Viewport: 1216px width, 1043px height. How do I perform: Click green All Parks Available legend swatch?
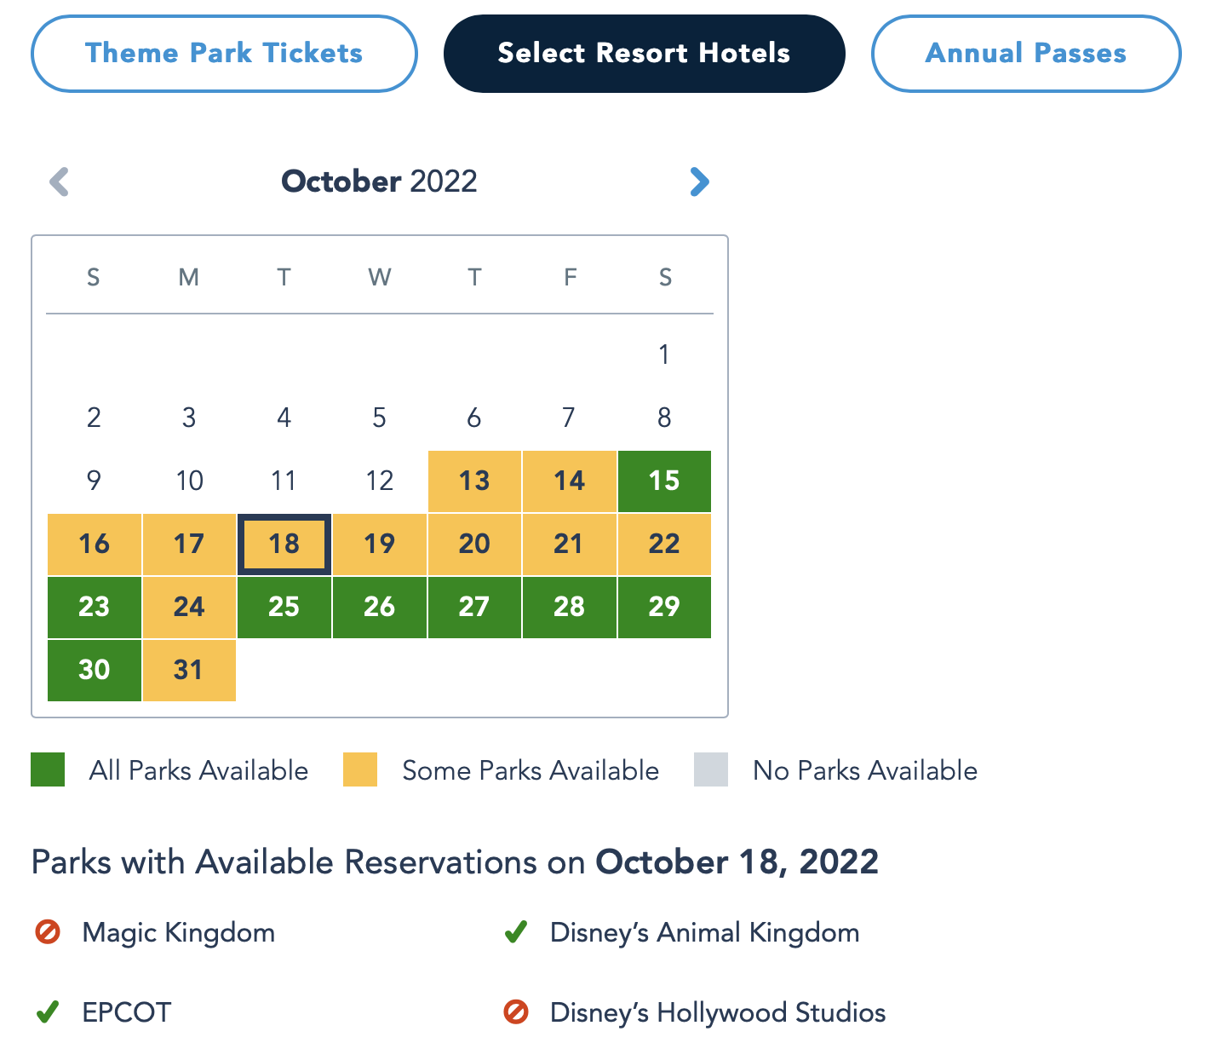coord(48,769)
